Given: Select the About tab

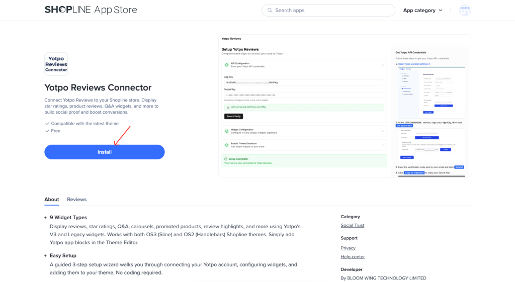Looking at the screenshot, I should coord(52,200).
